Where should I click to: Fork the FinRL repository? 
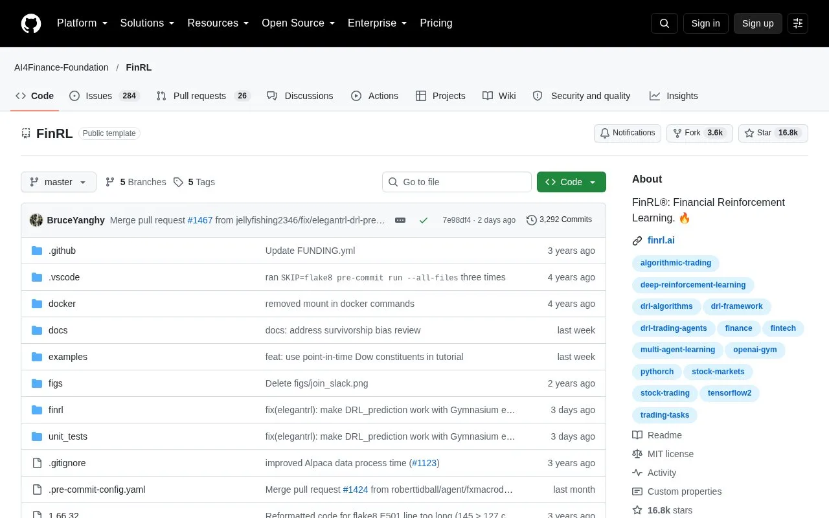point(699,133)
